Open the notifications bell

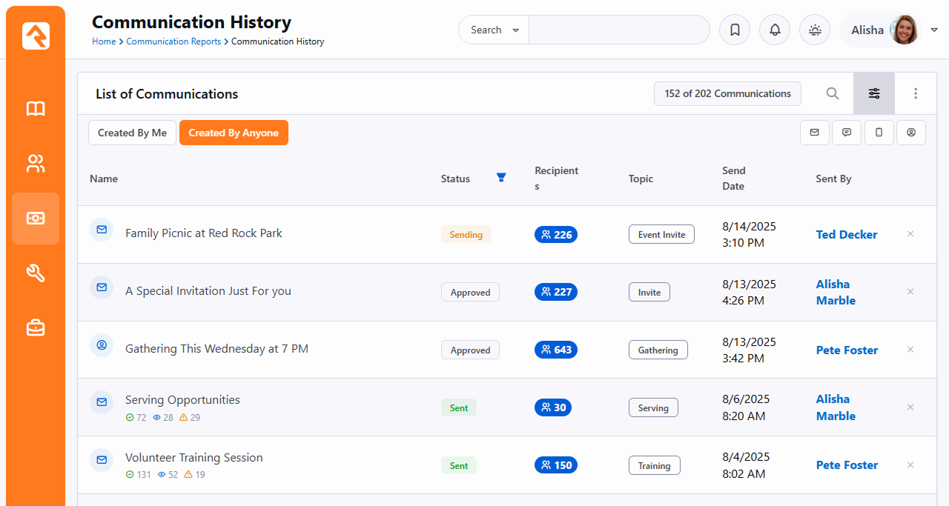point(775,30)
